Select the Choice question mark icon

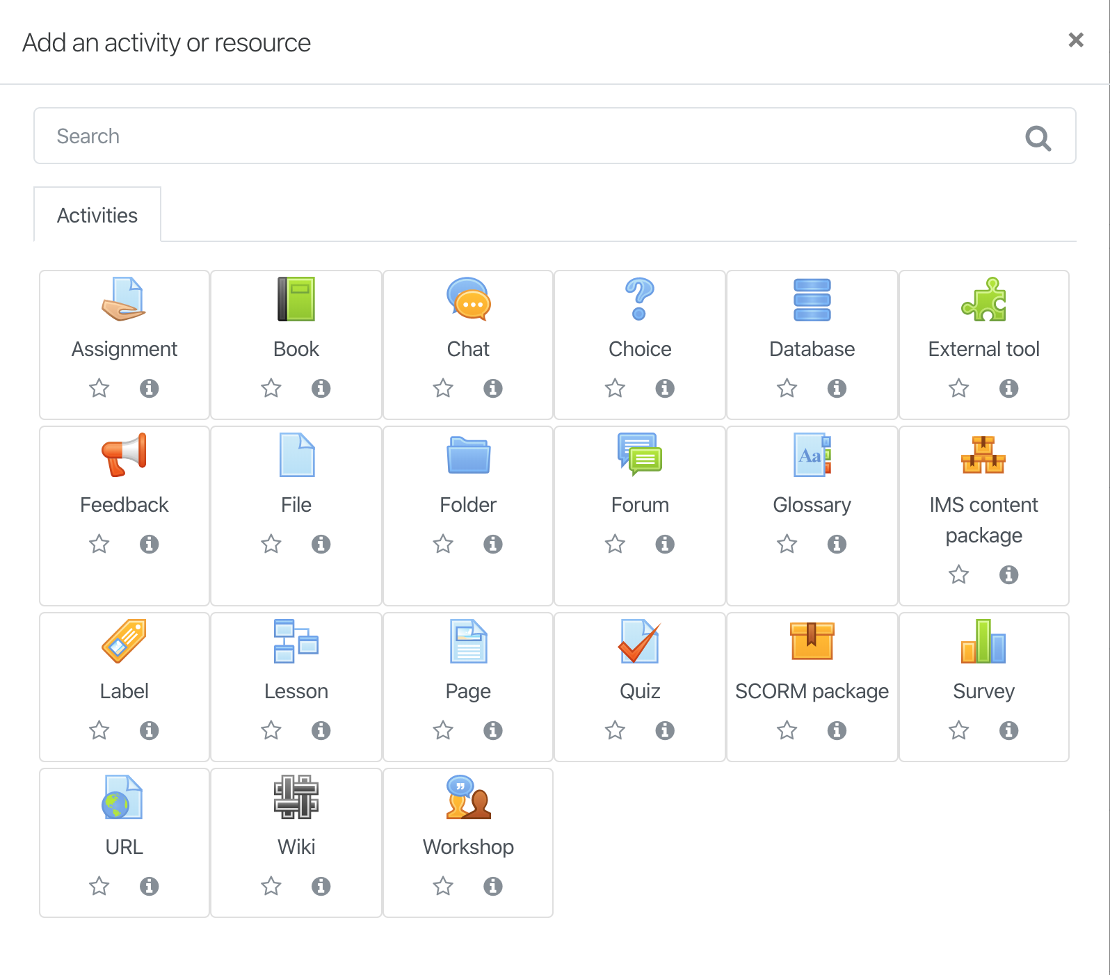(640, 299)
